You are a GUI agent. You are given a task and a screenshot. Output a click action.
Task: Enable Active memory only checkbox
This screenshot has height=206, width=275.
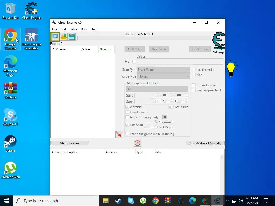coord(127,117)
